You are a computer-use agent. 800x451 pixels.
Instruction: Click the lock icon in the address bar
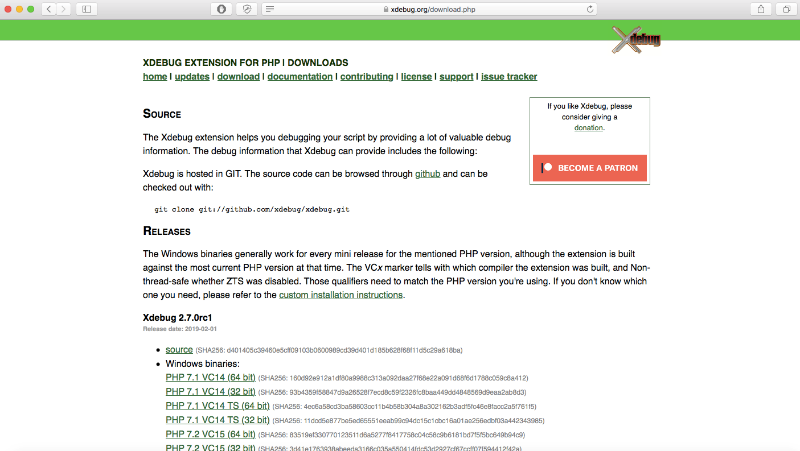pos(386,10)
